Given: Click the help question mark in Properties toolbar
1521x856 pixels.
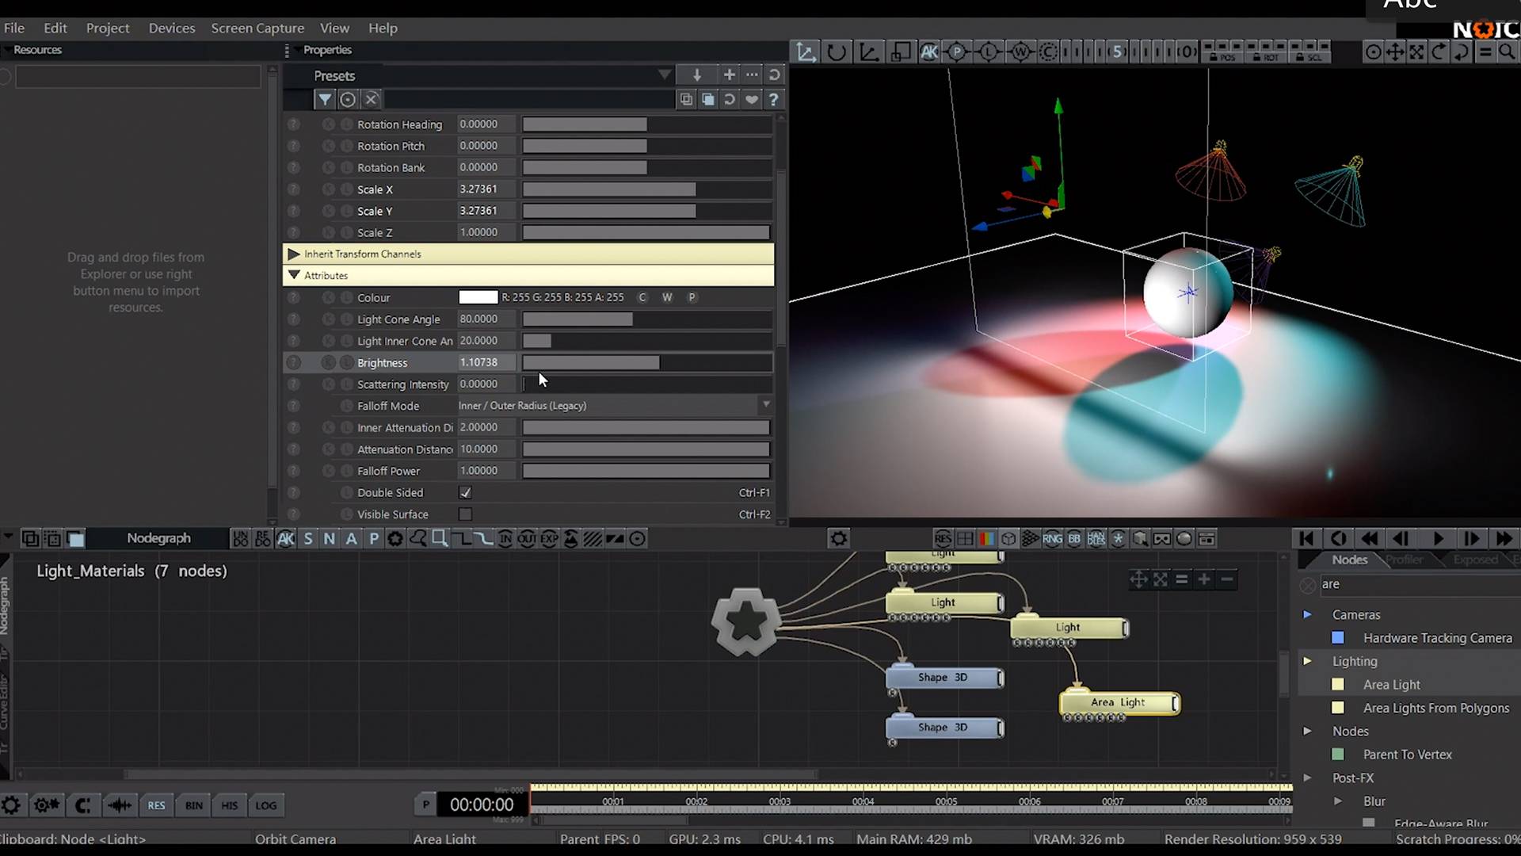Looking at the screenshot, I should pyautogui.click(x=773, y=100).
